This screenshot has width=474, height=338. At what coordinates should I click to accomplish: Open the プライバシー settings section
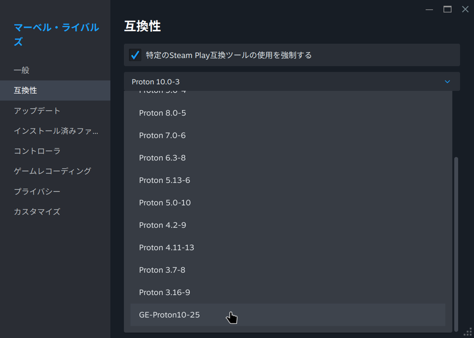[37, 191]
